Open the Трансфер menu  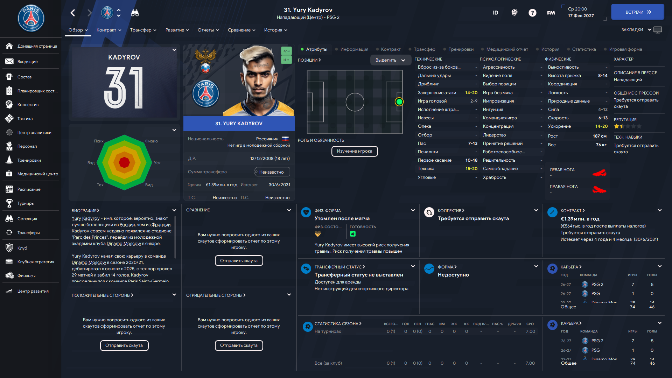coord(143,30)
